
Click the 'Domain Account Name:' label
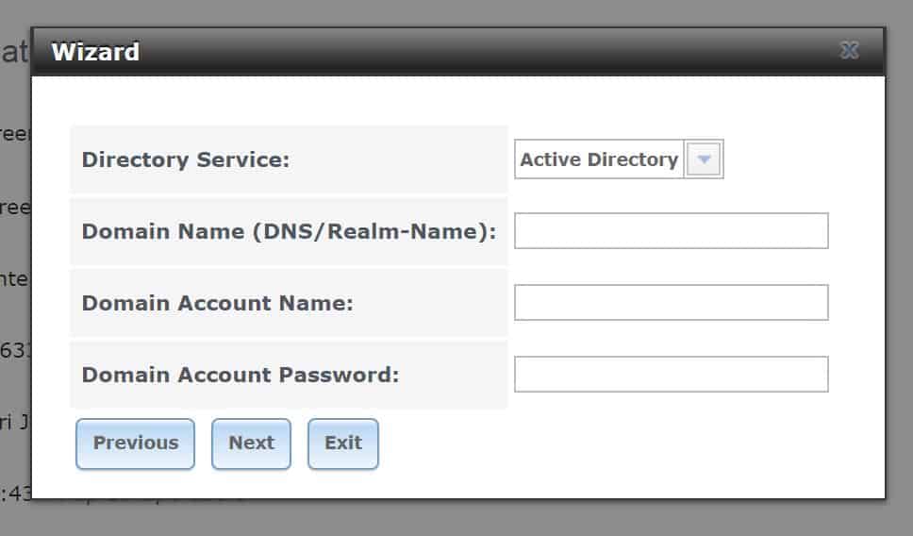click(x=218, y=303)
